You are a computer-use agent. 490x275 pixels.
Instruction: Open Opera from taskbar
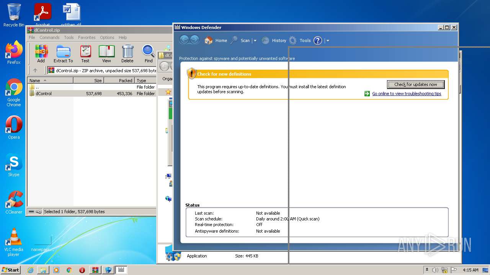click(82, 270)
